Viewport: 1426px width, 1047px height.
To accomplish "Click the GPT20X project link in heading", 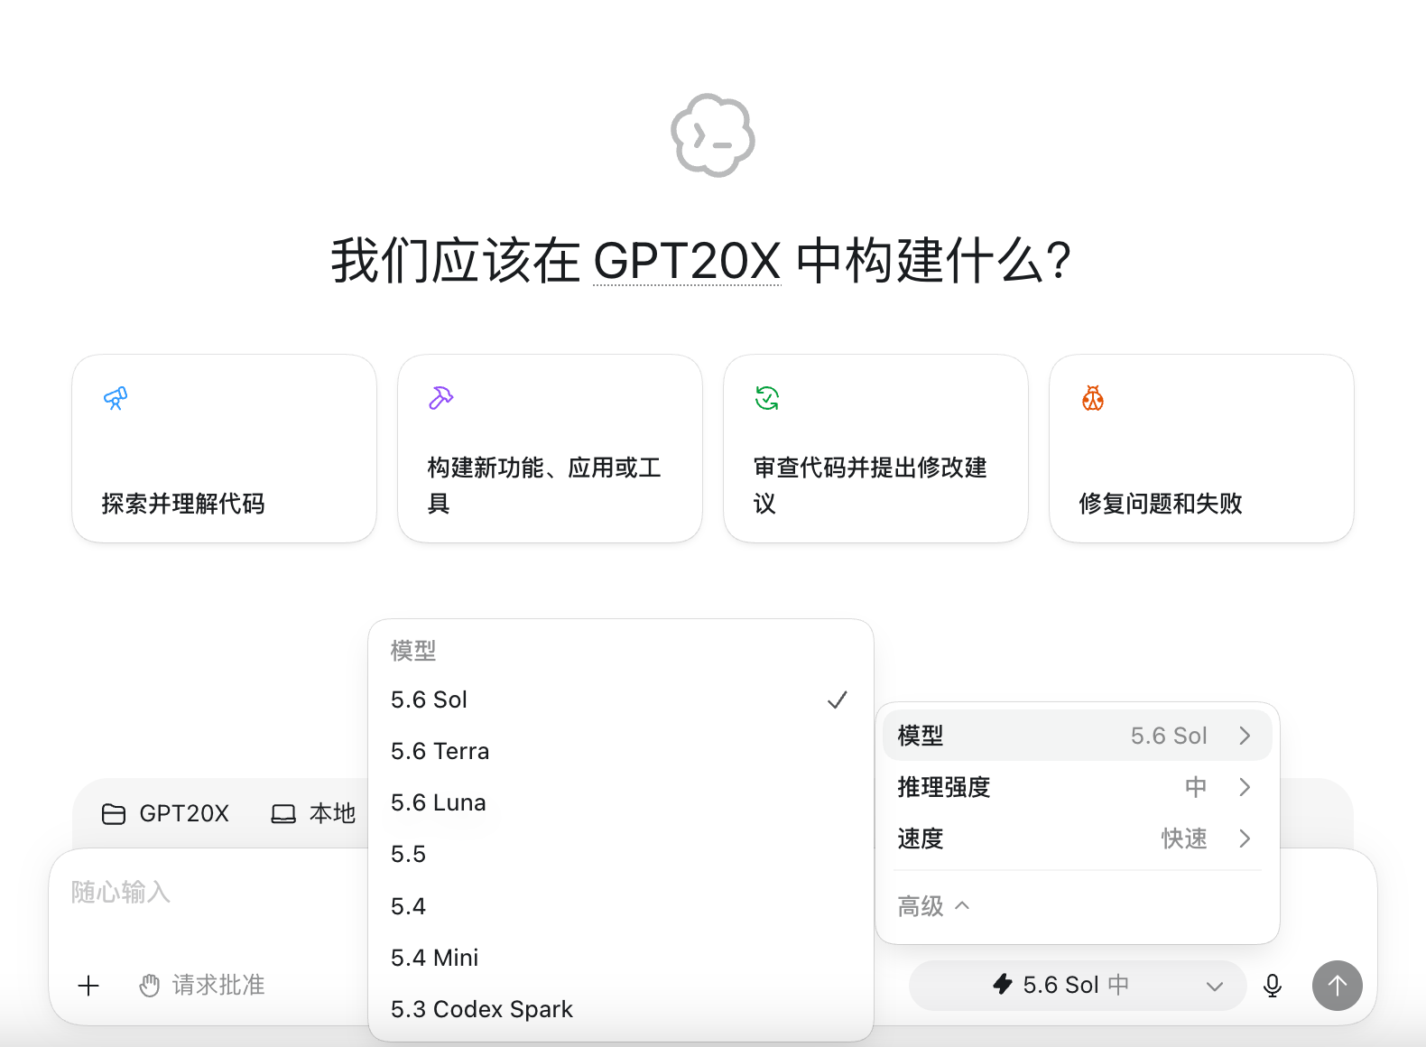I will [x=687, y=261].
